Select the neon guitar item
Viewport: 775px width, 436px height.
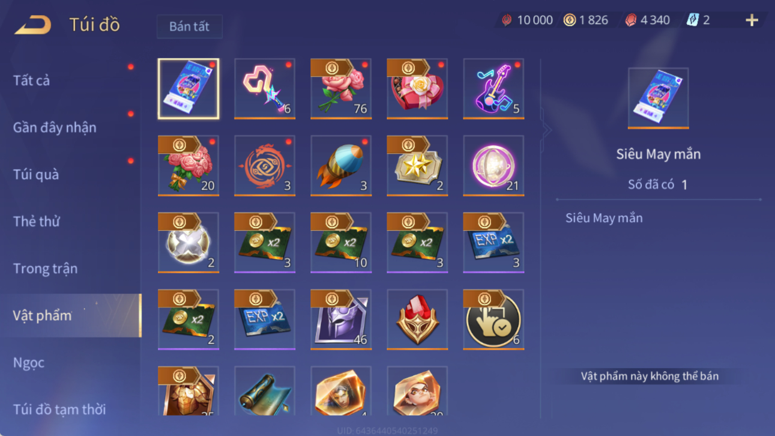[x=493, y=89]
